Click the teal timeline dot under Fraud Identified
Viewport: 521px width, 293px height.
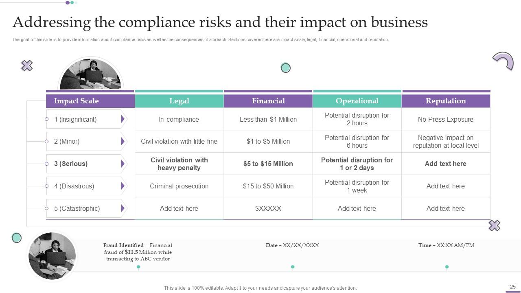[138, 267]
